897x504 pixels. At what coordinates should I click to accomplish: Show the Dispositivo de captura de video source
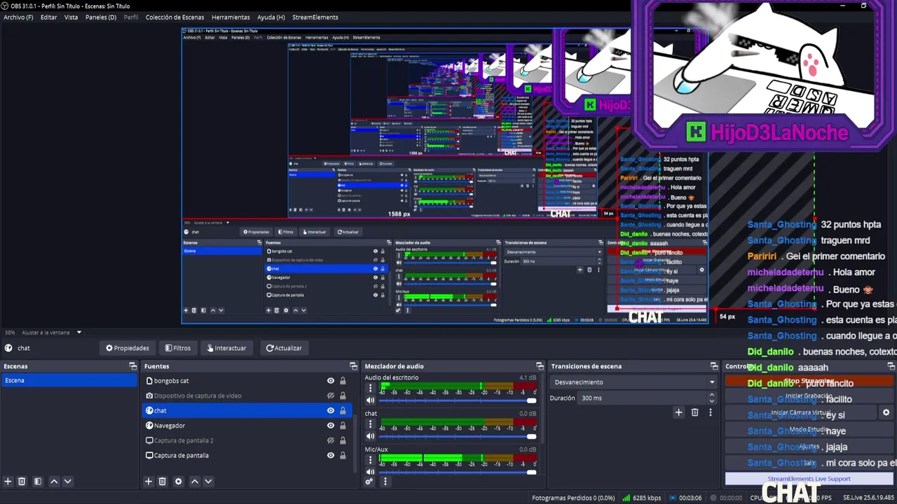point(331,395)
